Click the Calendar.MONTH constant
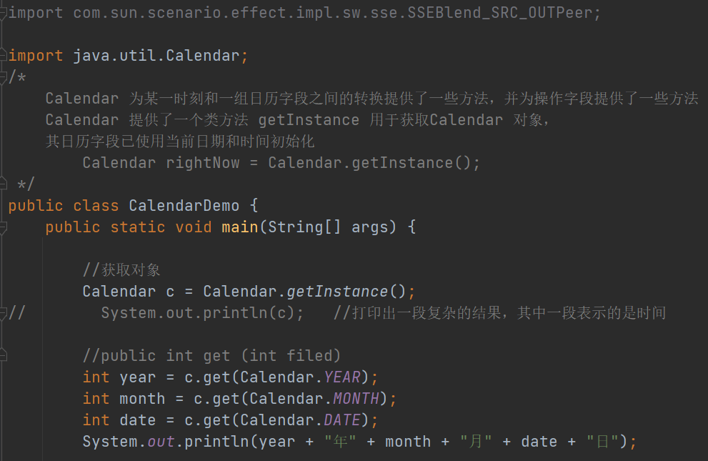 (355, 399)
